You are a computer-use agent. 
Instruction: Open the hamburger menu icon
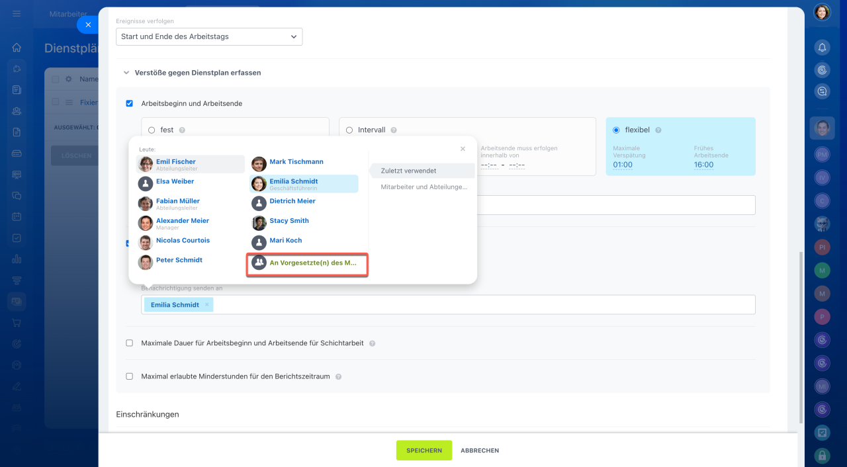pos(17,13)
